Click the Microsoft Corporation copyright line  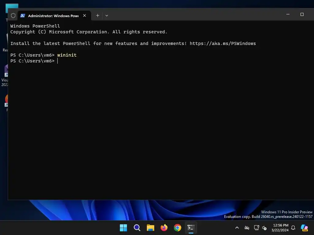click(x=89, y=32)
